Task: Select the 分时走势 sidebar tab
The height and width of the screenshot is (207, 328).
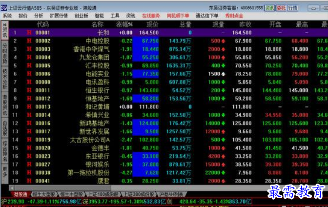Action: tap(4, 54)
